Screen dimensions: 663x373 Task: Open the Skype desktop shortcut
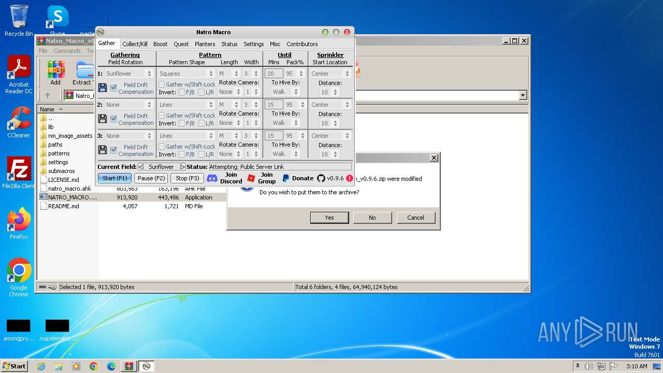(x=57, y=21)
